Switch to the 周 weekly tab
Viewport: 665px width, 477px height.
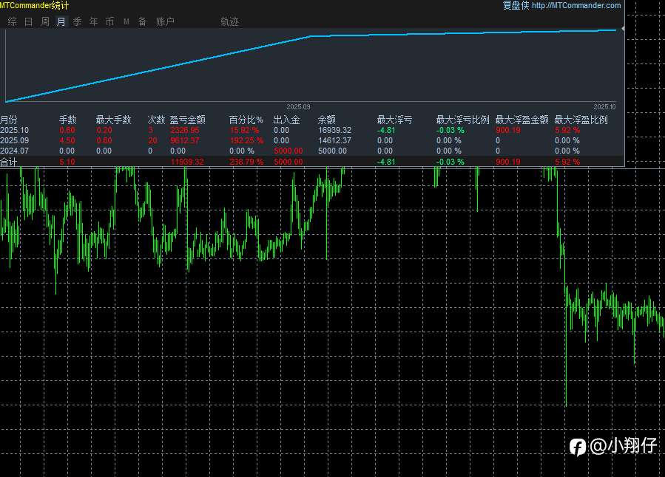point(45,21)
